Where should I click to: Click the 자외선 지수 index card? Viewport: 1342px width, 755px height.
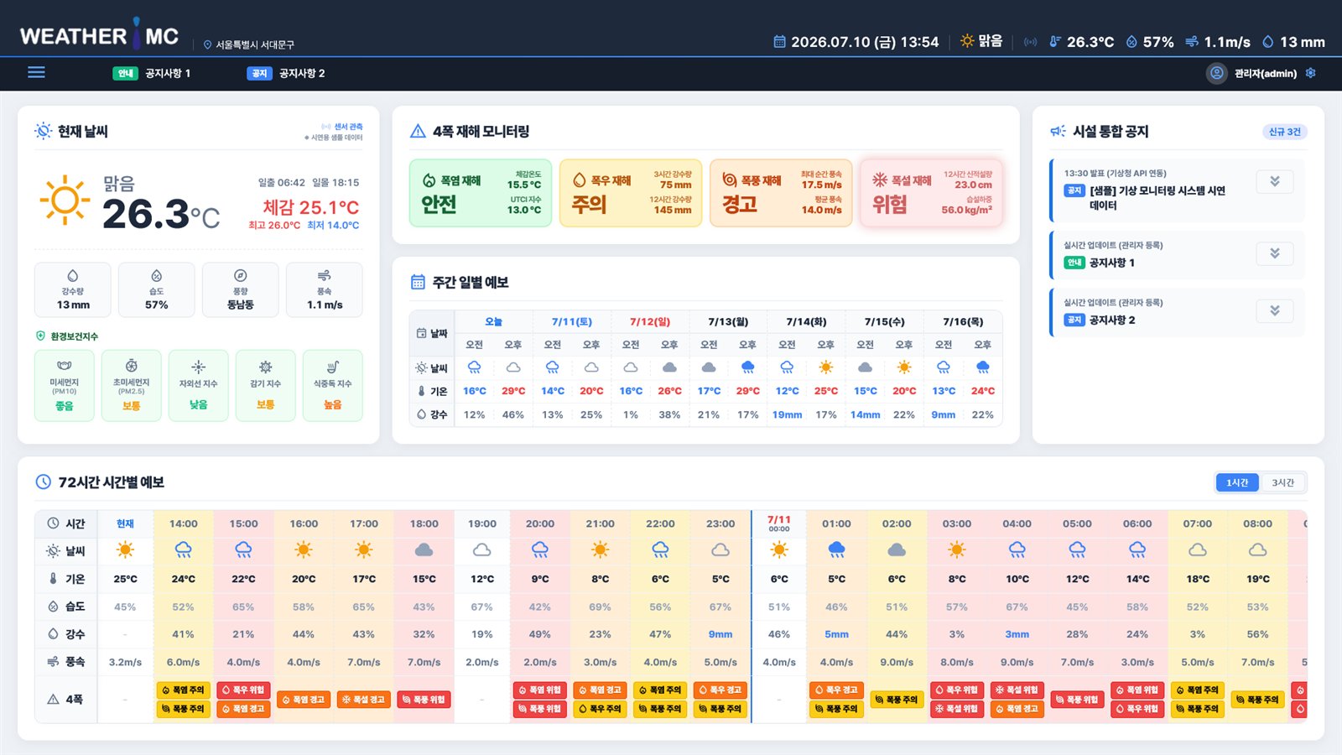pyautogui.click(x=199, y=385)
